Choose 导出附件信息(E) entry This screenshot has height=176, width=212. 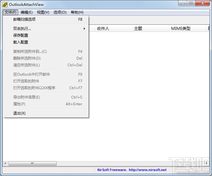[x=46, y=97]
